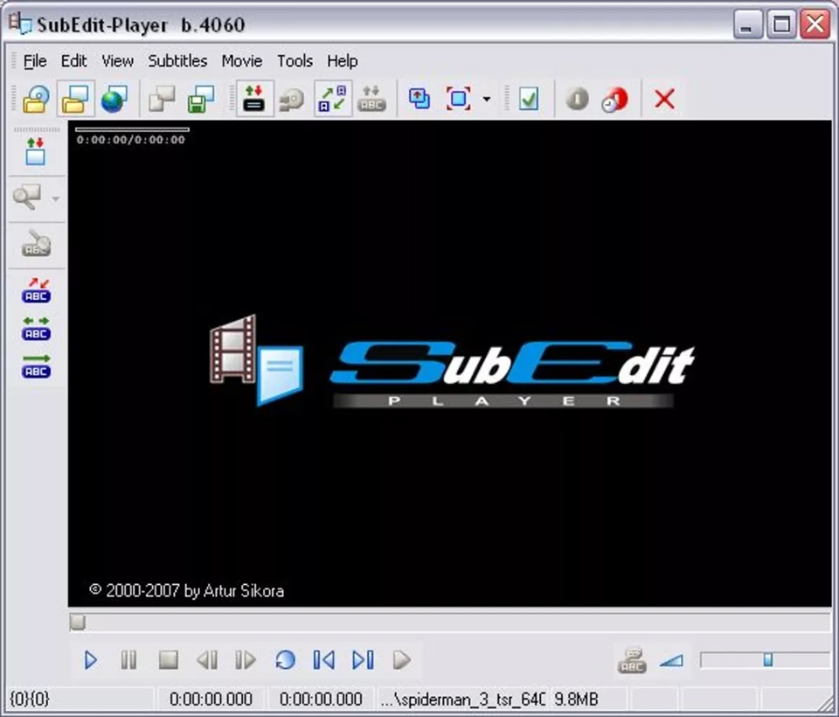Click the ABC subtitle speech icon near volume

tap(632, 660)
